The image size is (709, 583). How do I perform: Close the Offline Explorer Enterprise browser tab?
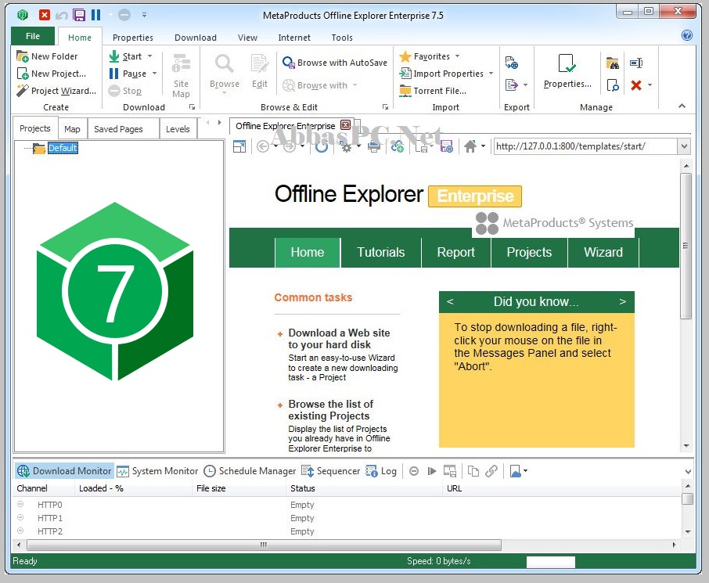pos(345,125)
